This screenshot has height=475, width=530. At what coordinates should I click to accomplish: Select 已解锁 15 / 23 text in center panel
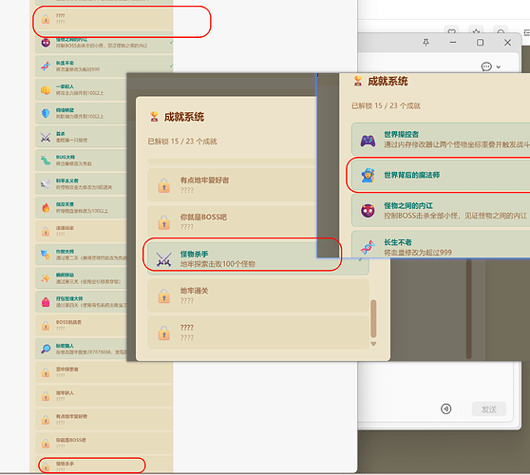182,142
